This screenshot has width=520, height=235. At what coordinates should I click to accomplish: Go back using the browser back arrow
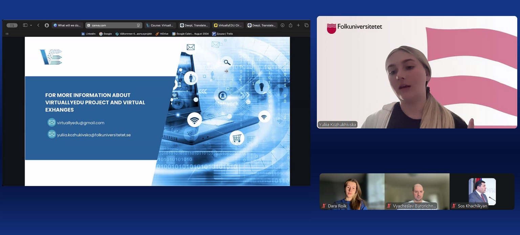click(38, 25)
